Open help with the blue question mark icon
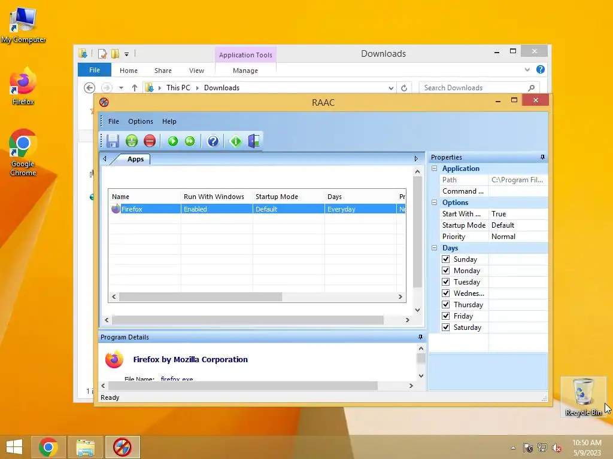Viewport: 613px width, 459px height. [x=213, y=141]
